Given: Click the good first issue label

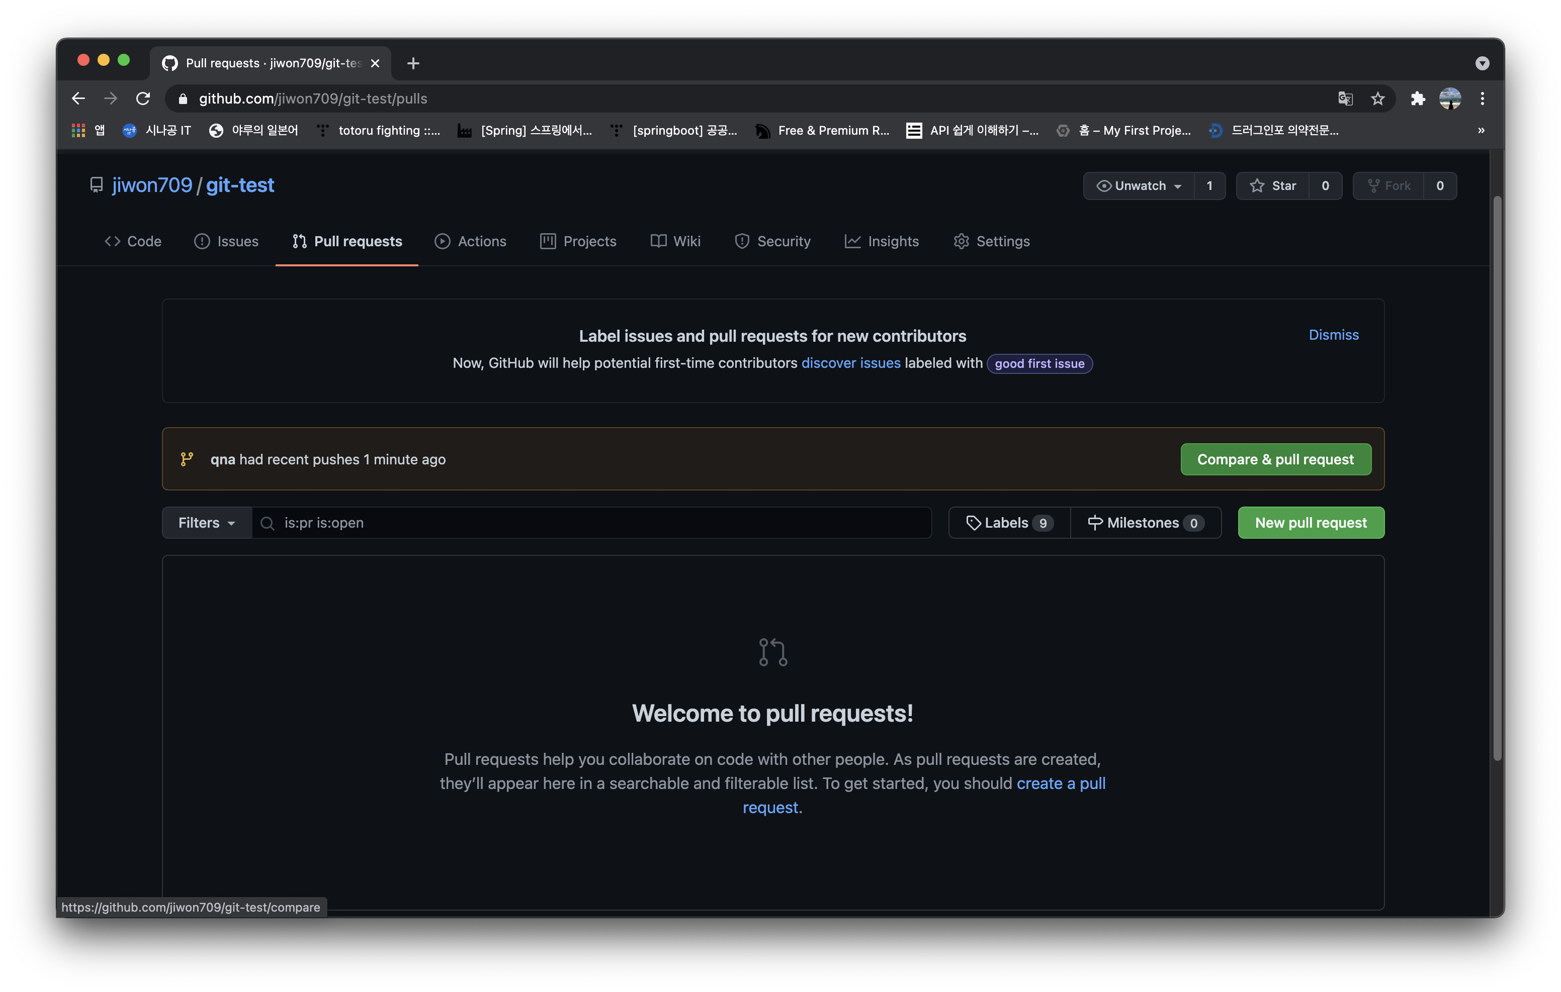Looking at the screenshot, I should (1039, 363).
